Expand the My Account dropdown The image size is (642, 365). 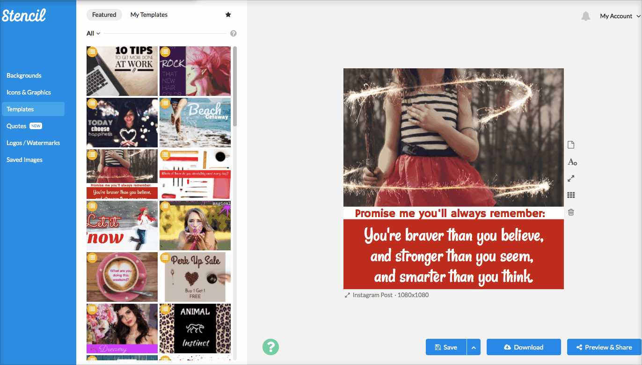(620, 16)
